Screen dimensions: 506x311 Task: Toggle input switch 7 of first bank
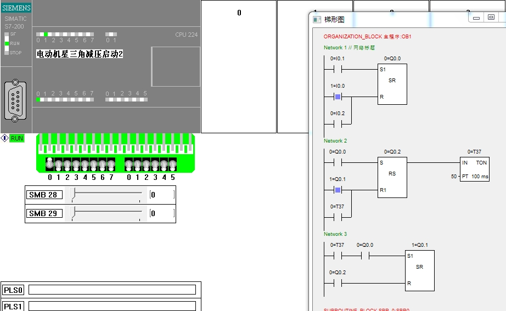click(111, 165)
